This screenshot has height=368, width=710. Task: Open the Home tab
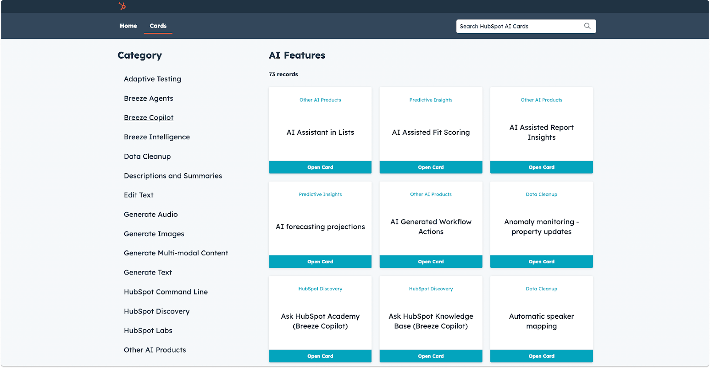(x=128, y=26)
